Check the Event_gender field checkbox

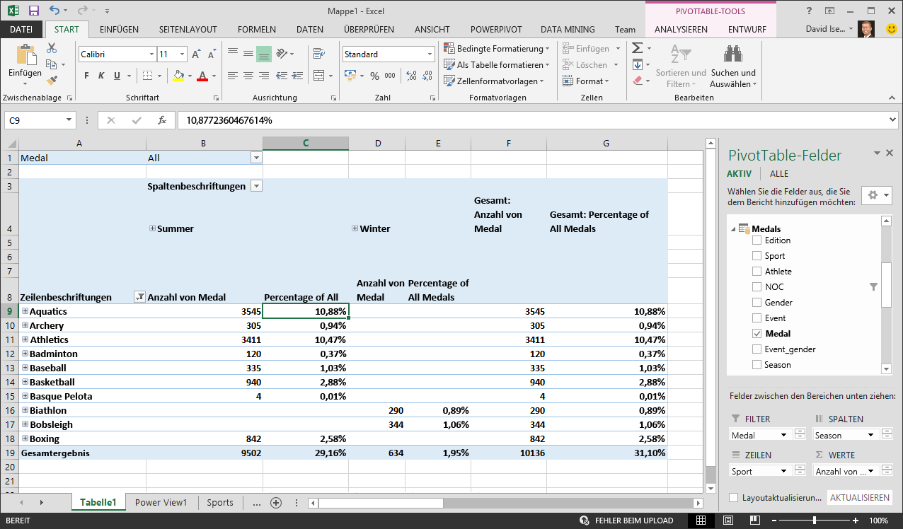pyautogui.click(x=757, y=349)
